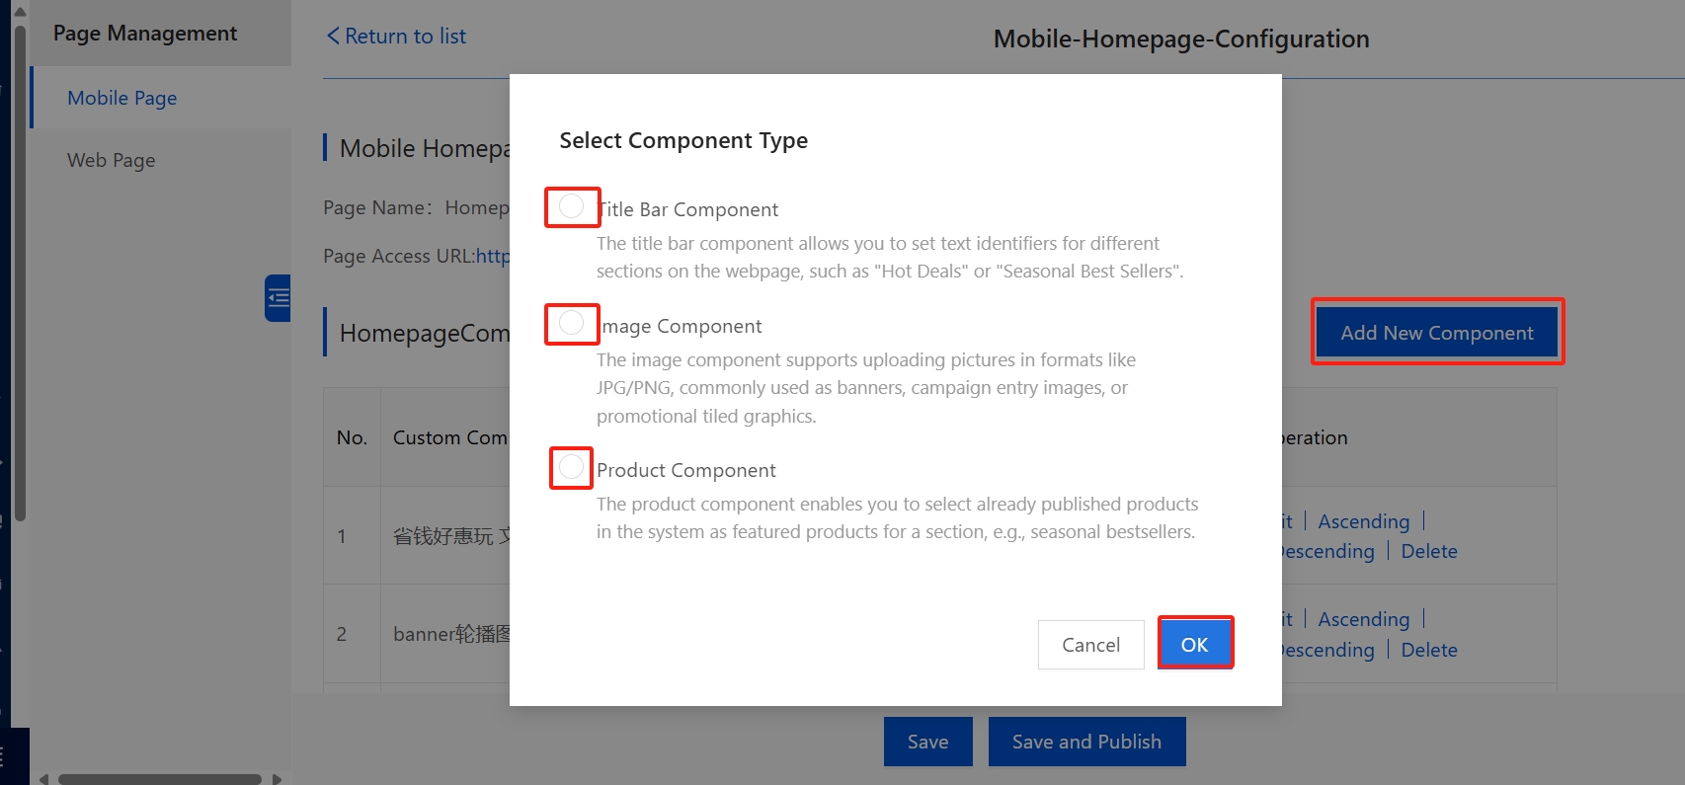The width and height of the screenshot is (1685, 785).
Task: Move component No. 1 with Ascending
Action: pos(1363,521)
